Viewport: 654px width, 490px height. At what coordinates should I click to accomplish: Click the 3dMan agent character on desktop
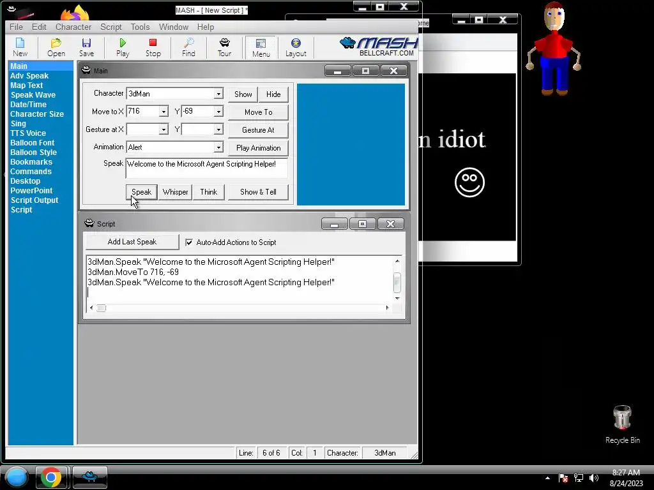pos(554,48)
